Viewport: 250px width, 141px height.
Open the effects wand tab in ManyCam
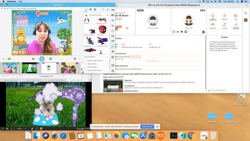pyautogui.click(x=86, y=9)
